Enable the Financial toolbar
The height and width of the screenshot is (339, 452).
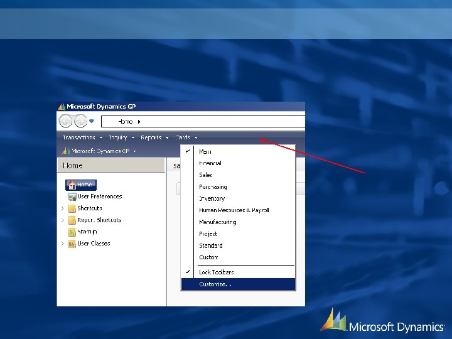pos(238,163)
